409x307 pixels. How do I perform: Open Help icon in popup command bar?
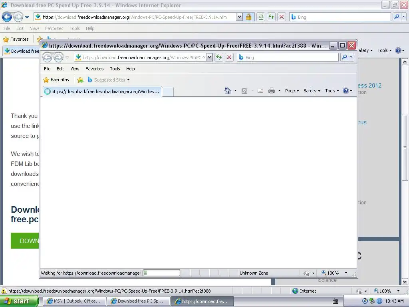(x=346, y=91)
